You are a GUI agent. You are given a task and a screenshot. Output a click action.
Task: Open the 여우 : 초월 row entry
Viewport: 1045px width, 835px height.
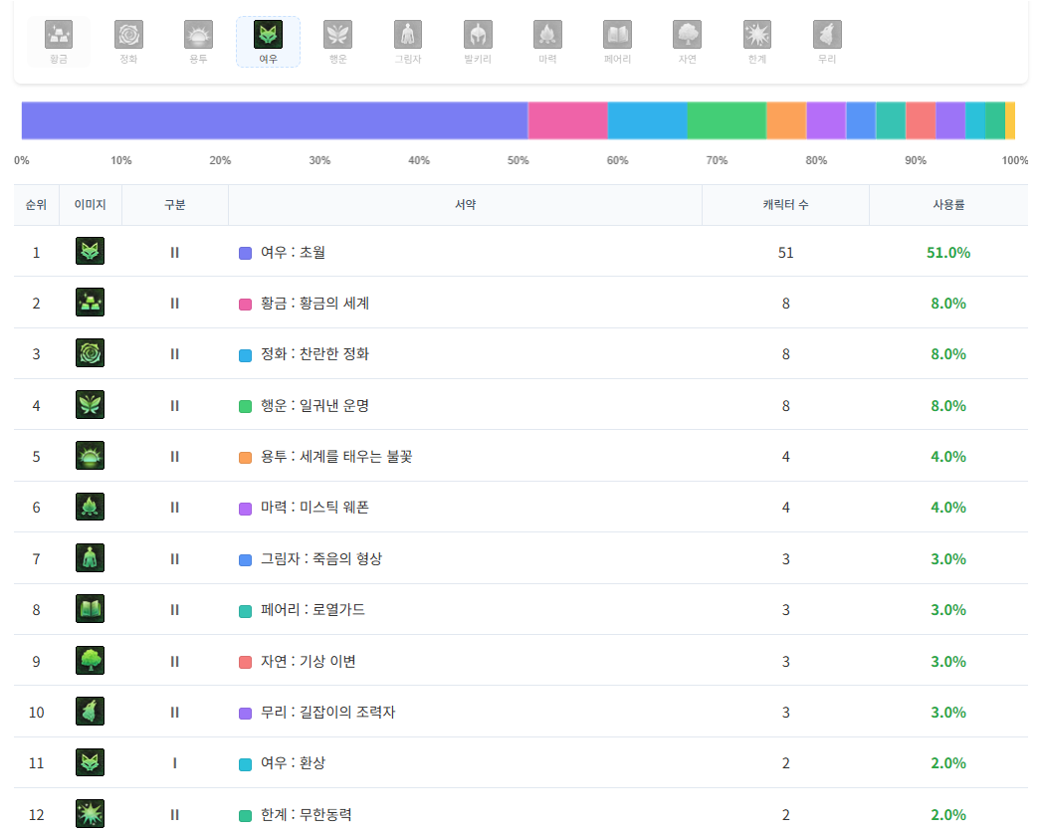(x=293, y=253)
